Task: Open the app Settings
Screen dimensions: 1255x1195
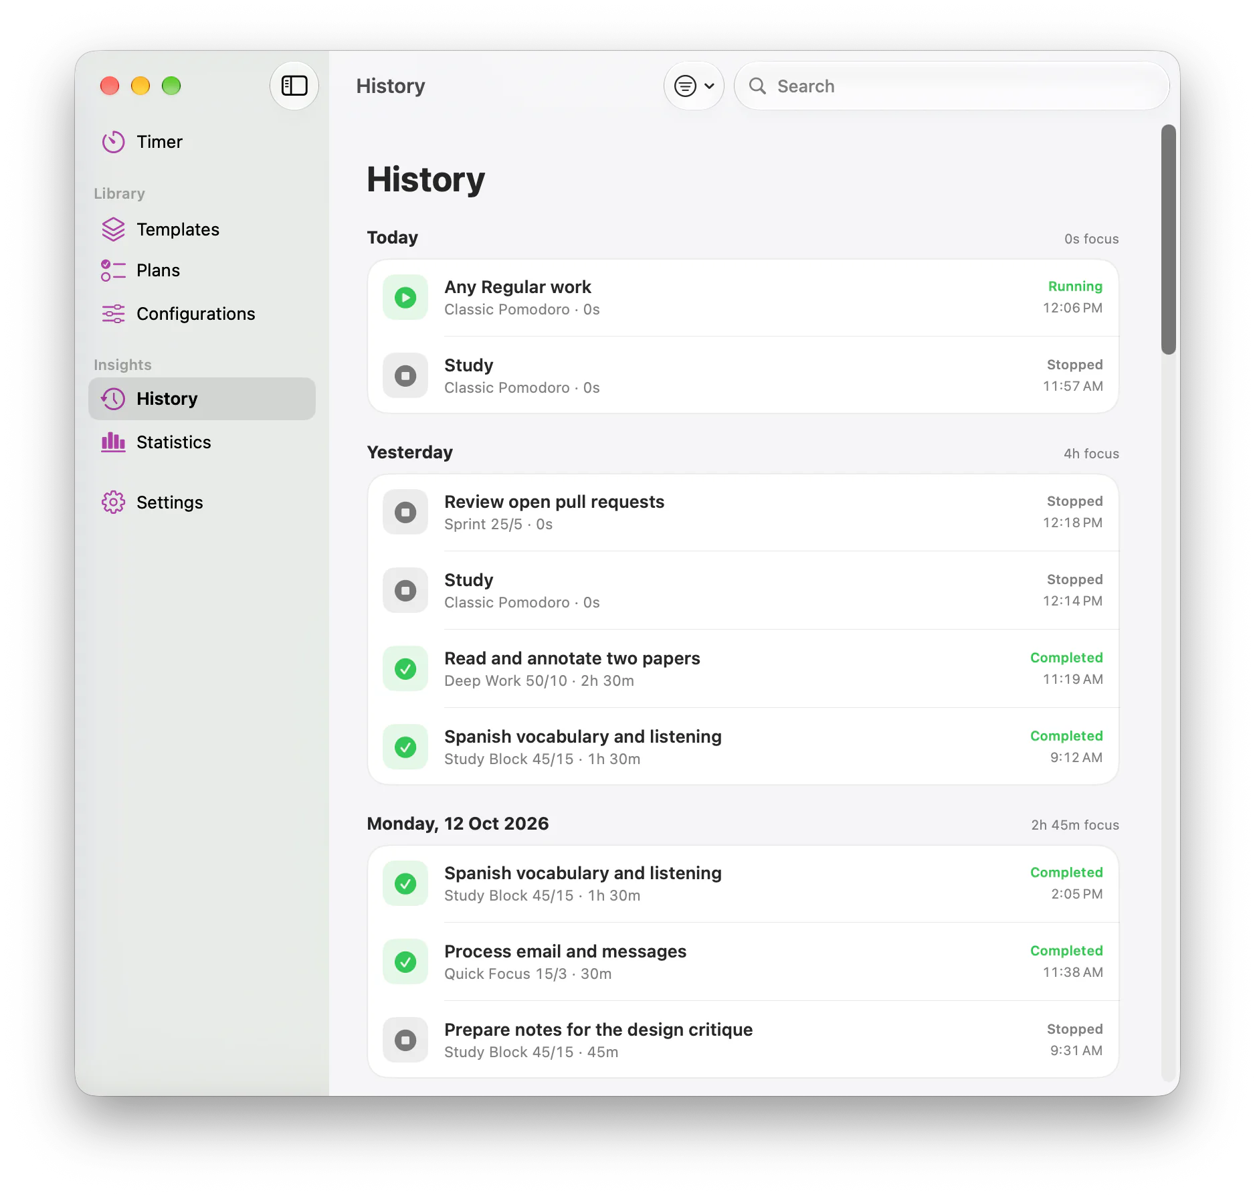Action: (x=202, y=502)
